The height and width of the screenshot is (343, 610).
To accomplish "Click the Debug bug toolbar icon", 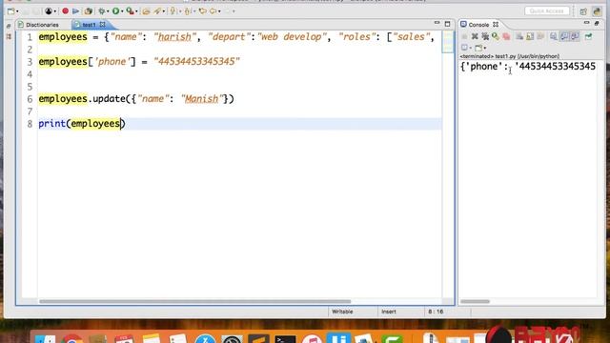I will (x=101, y=11).
